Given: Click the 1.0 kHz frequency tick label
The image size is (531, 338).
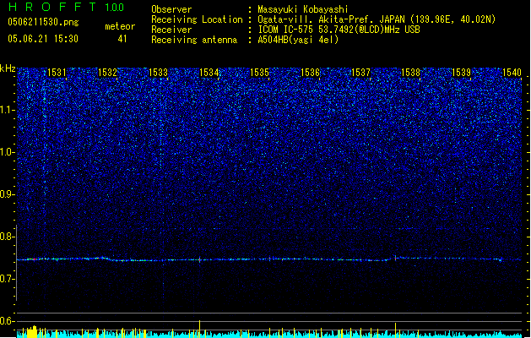Looking at the screenshot, I should [7, 152].
